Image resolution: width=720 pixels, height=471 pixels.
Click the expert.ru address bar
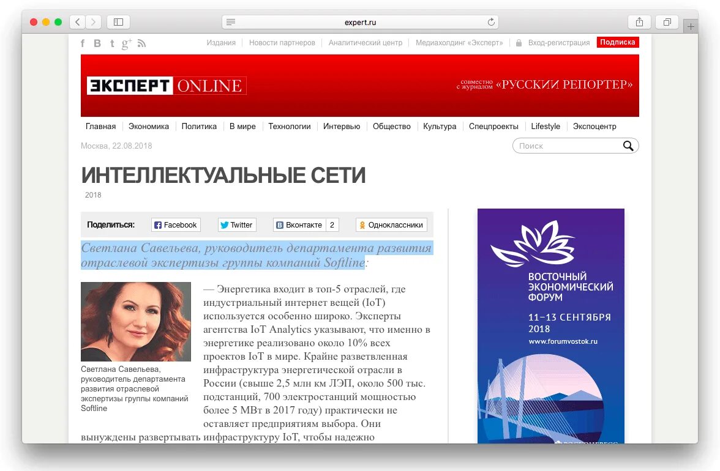click(360, 22)
